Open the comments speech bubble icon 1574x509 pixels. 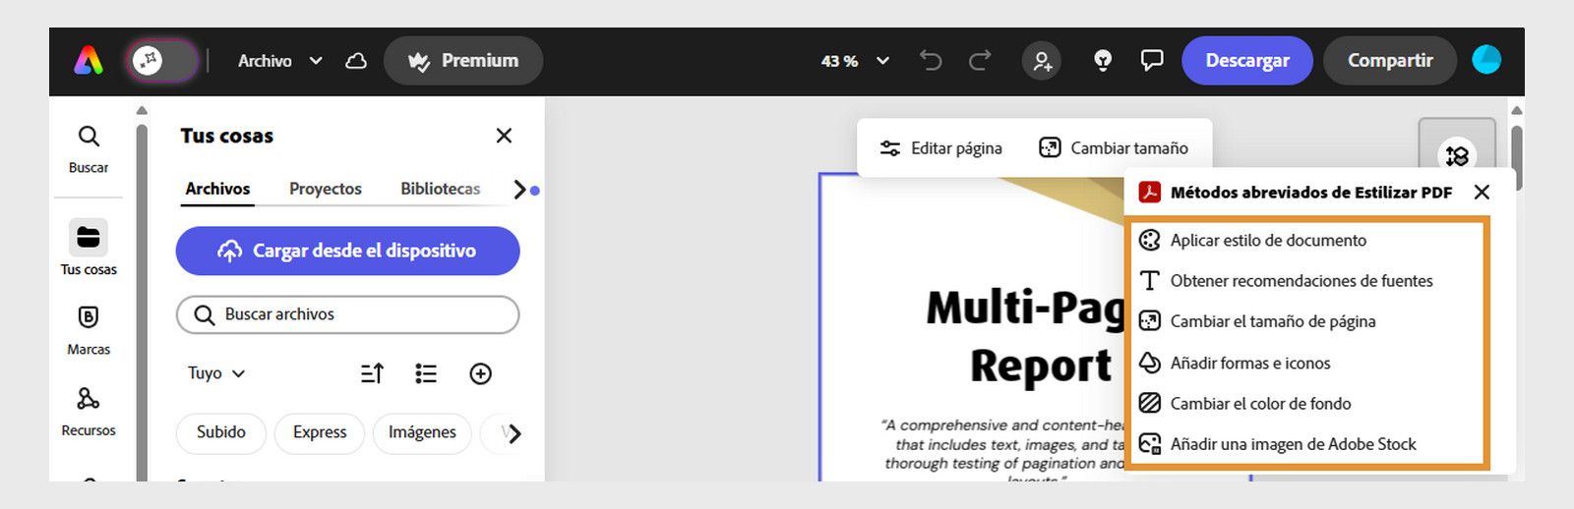1151,61
